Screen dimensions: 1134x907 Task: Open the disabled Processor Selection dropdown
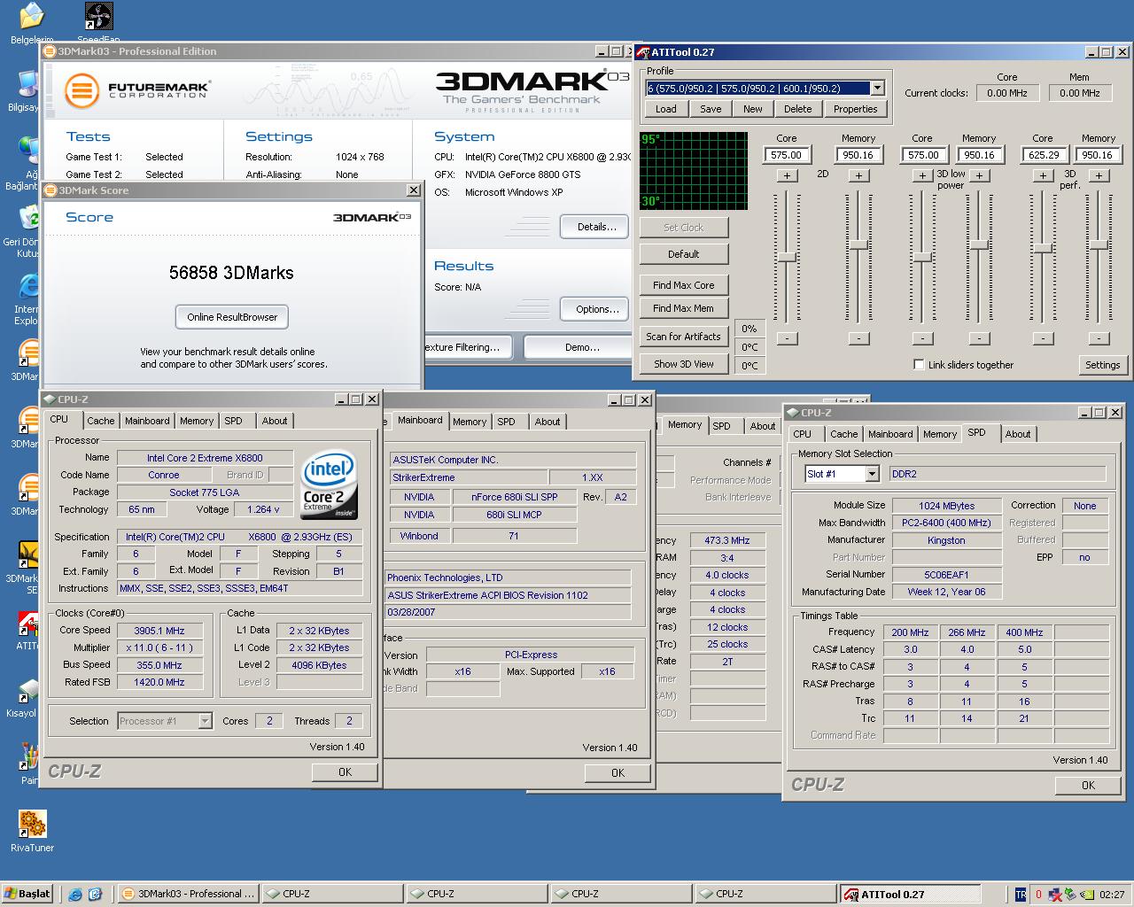(x=165, y=721)
